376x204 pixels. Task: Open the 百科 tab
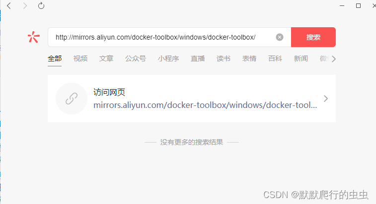tap(275, 58)
